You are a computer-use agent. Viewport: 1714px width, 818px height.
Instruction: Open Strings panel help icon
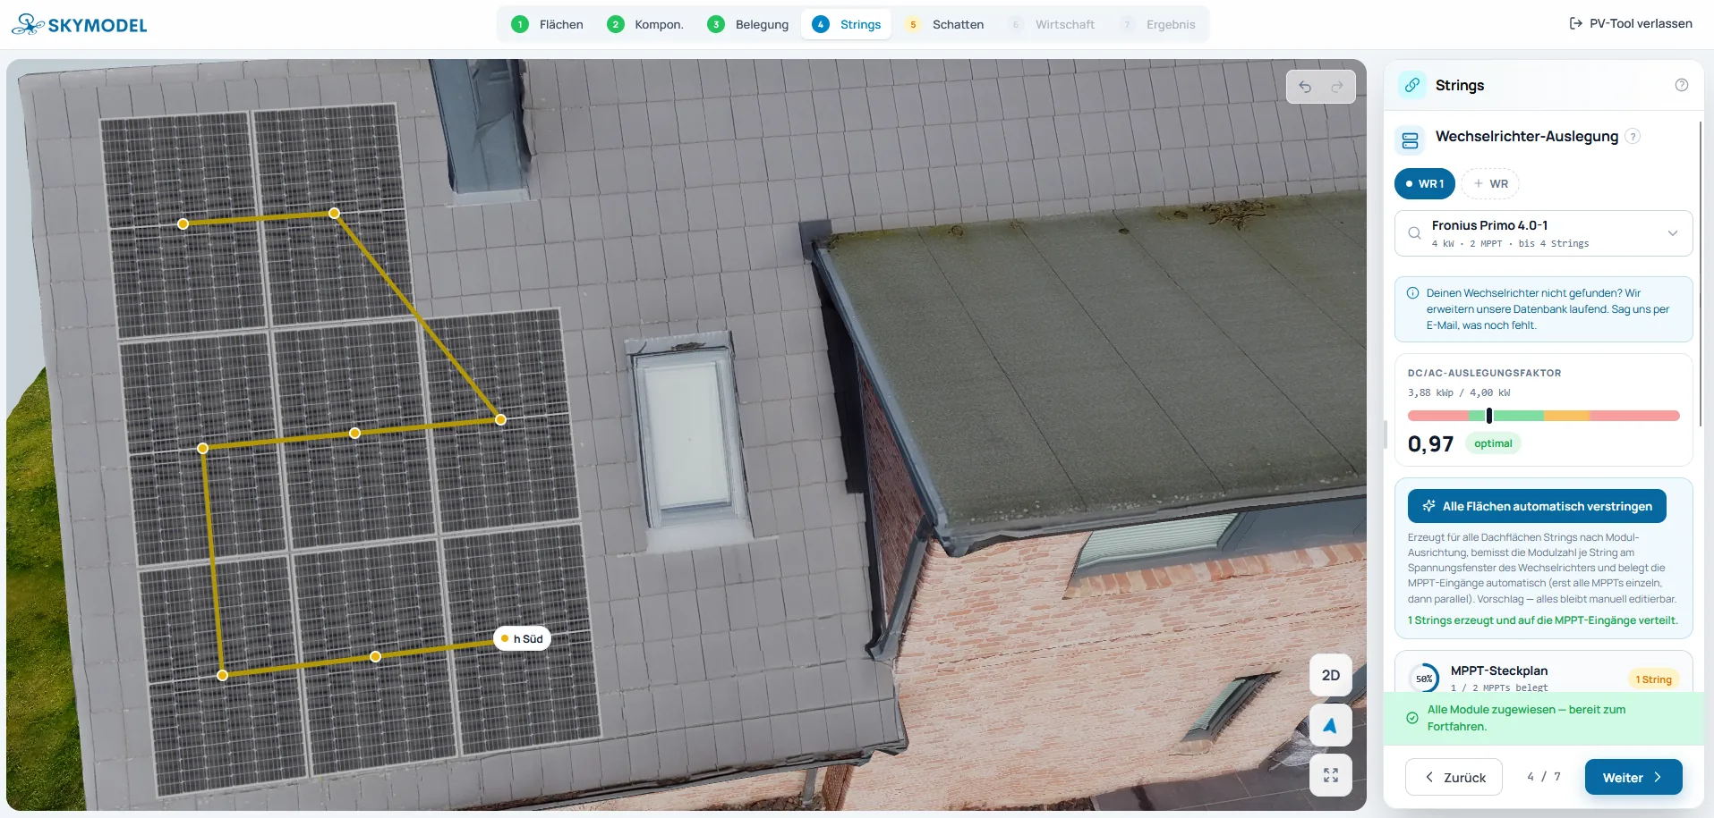coord(1682,85)
